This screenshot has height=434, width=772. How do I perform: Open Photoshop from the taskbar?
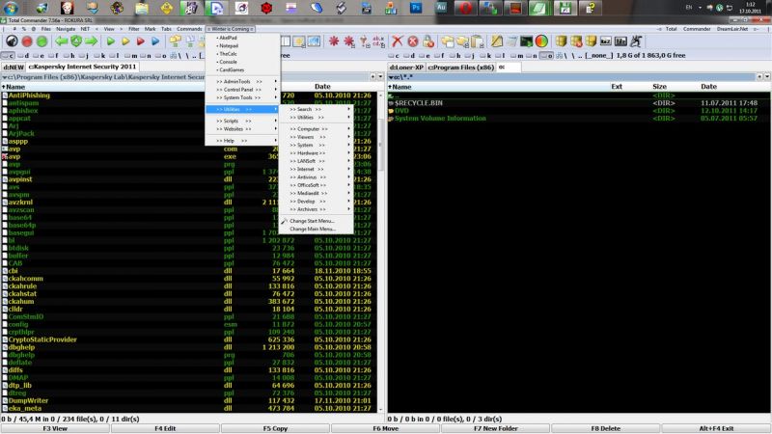click(x=417, y=8)
